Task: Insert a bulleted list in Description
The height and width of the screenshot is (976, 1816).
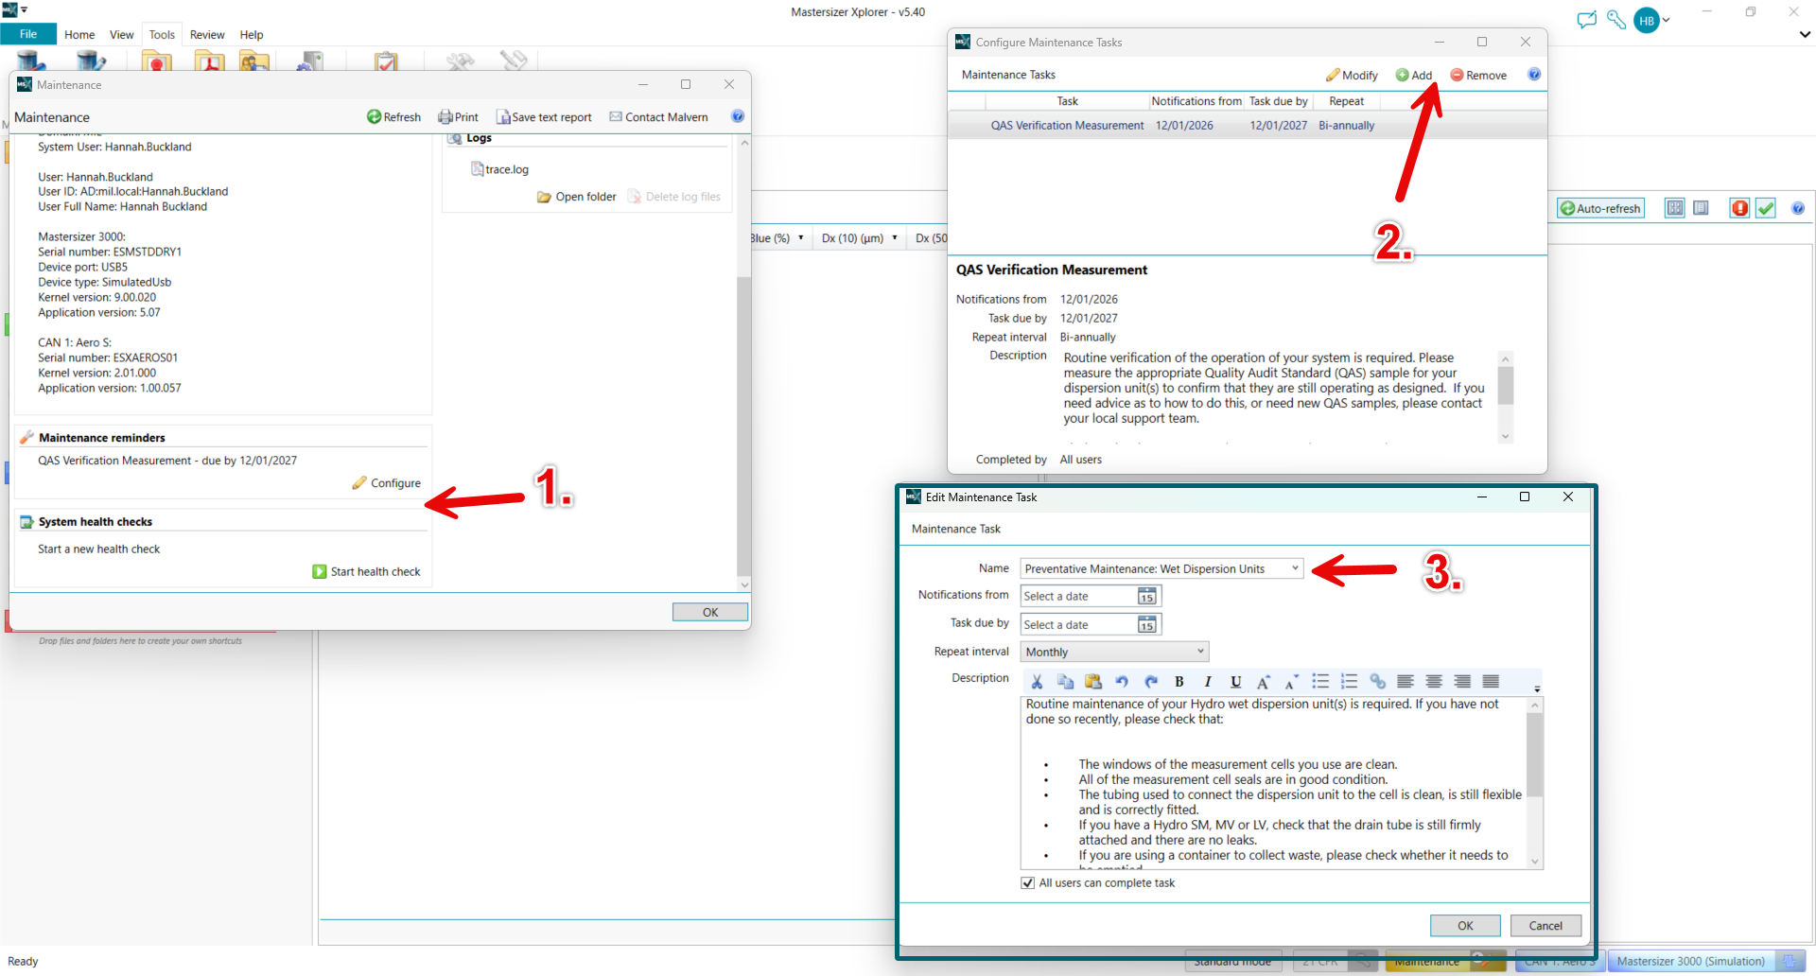Action: click(1320, 682)
